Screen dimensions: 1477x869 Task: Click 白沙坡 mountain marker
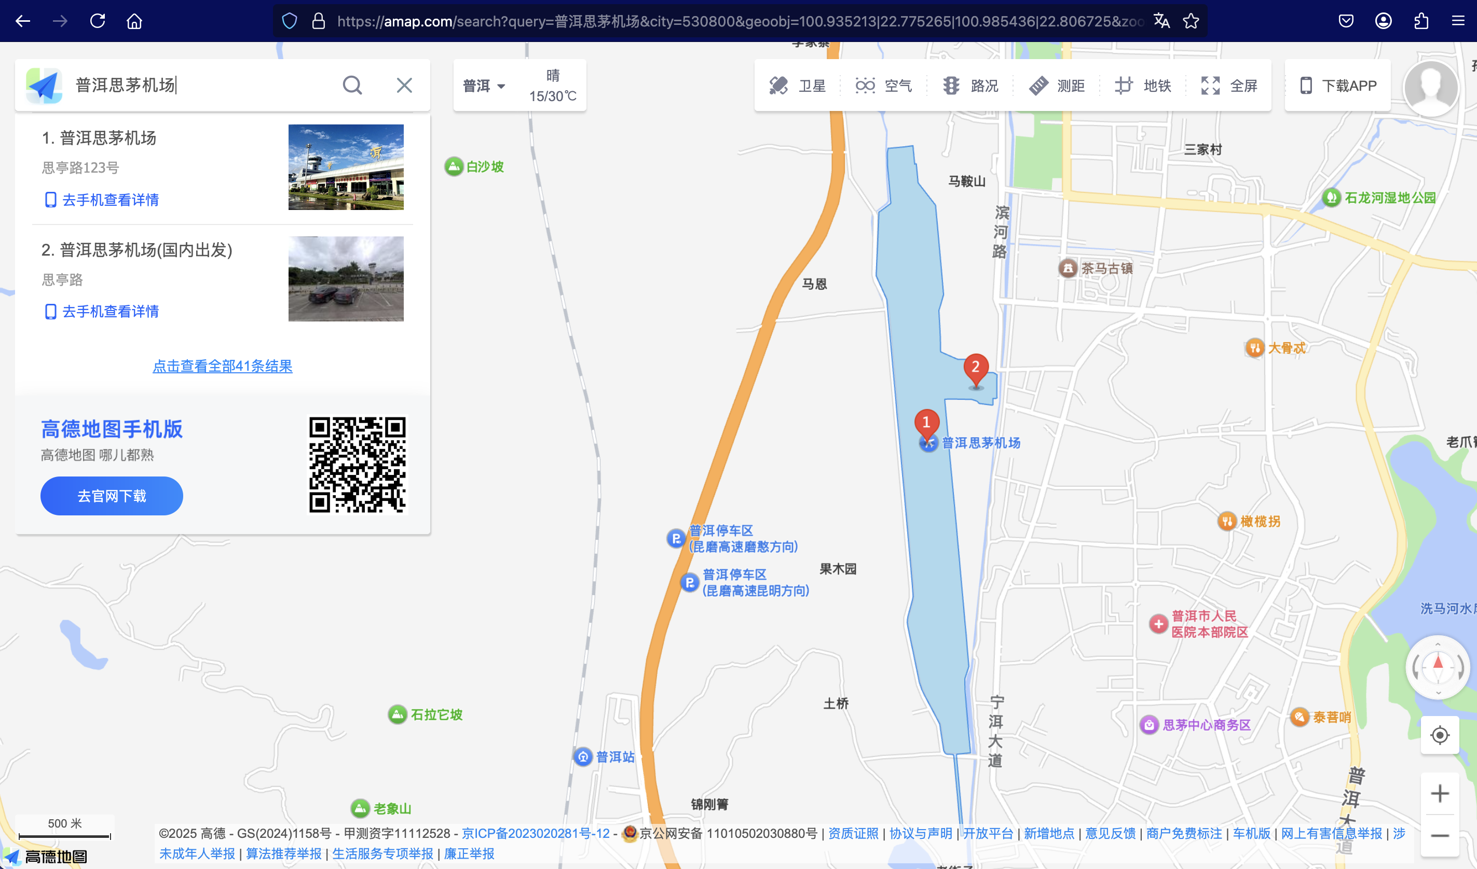point(453,167)
